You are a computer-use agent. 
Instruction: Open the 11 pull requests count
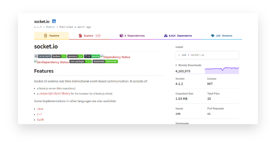(209, 114)
